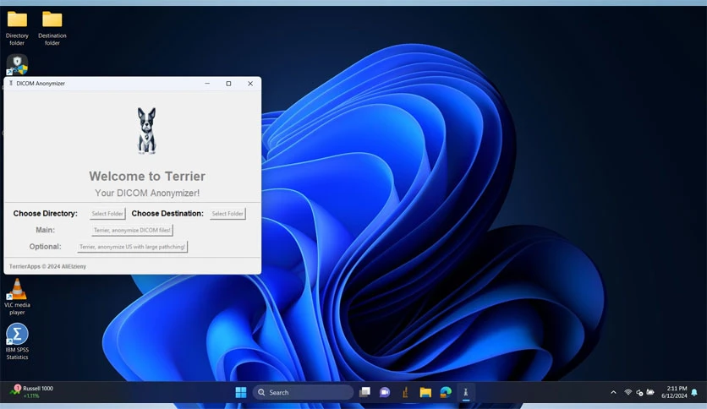The width and height of the screenshot is (707, 409).
Task: Click the 'Choose Directory:' label
Action: tap(45, 214)
